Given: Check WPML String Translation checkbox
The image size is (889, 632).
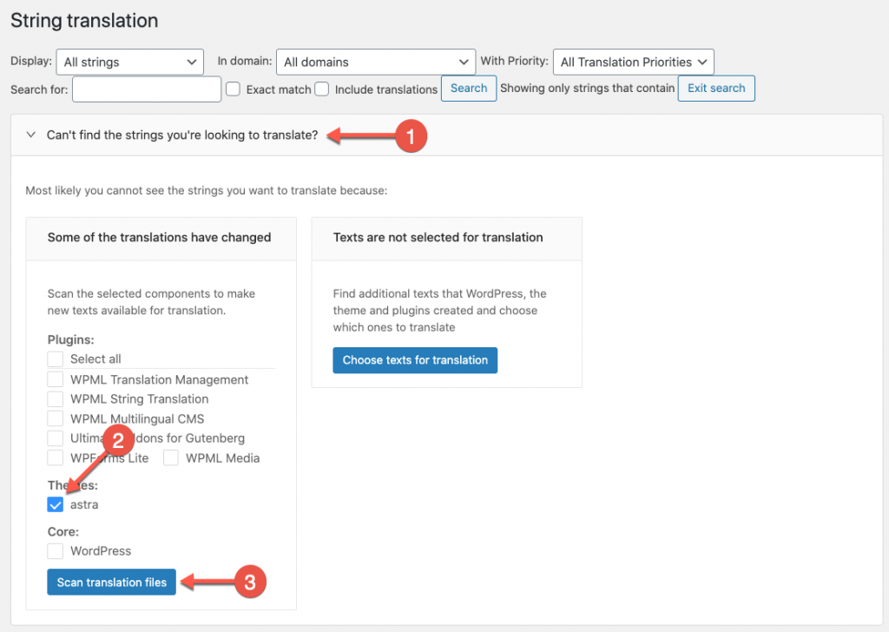Looking at the screenshot, I should click(x=55, y=399).
